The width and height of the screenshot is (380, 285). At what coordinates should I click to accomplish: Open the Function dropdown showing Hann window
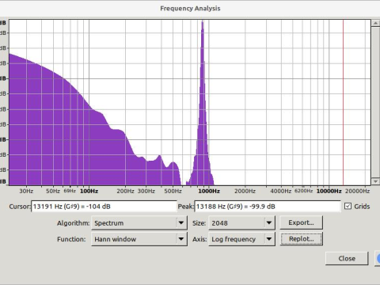click(x=139, y=239)
